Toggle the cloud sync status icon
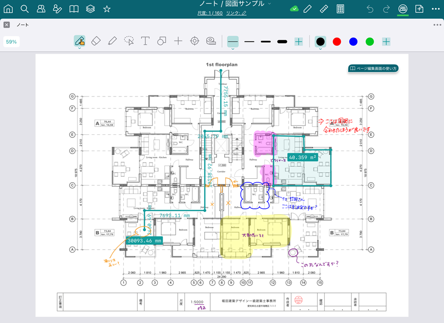 [294, 9]
